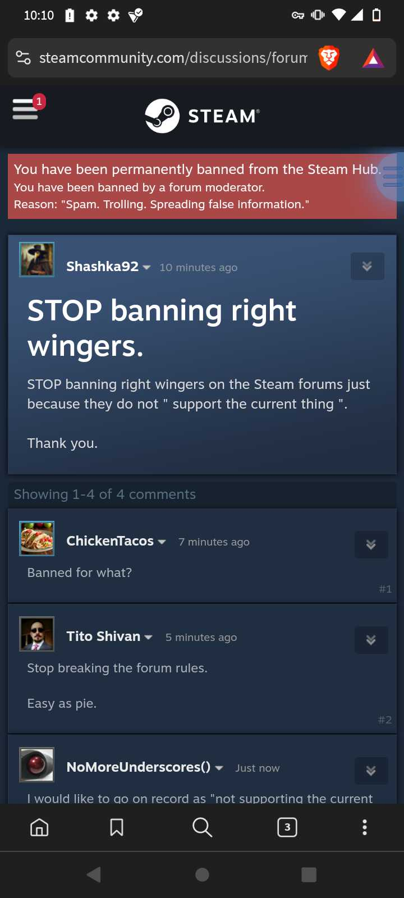Tap the Steam logo

[x=202, y=116]
